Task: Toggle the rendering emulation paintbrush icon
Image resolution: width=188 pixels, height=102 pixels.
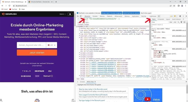Action: pos(181,22)
